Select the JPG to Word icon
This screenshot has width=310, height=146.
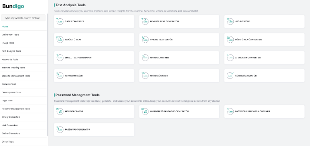[230, 21]
